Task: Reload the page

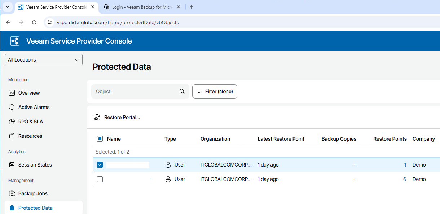Action: [x=34, y=22]
